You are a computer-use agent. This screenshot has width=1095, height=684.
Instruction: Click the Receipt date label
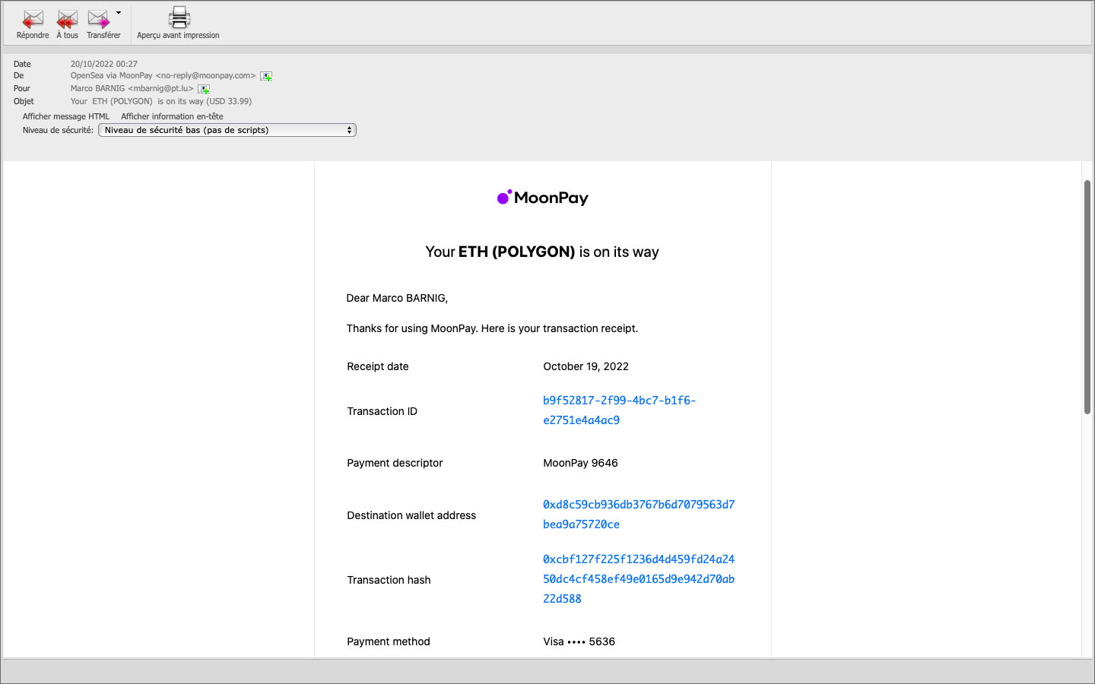click(378, 366)
